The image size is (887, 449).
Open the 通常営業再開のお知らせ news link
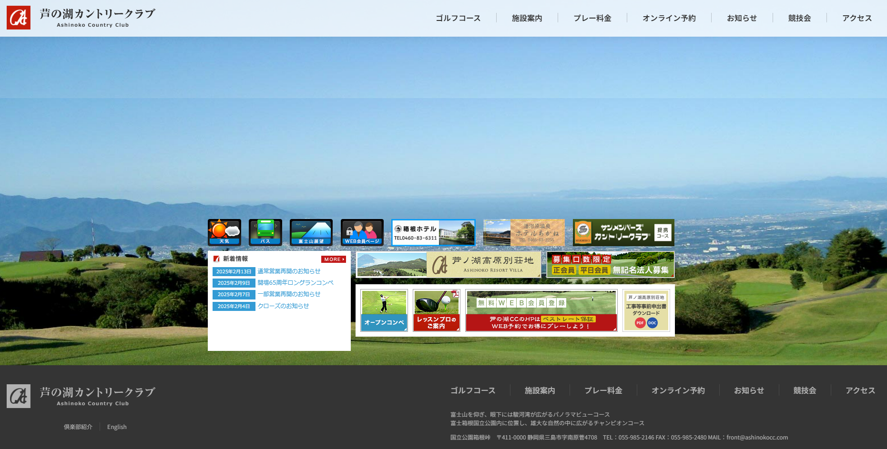tap(289, 271)
